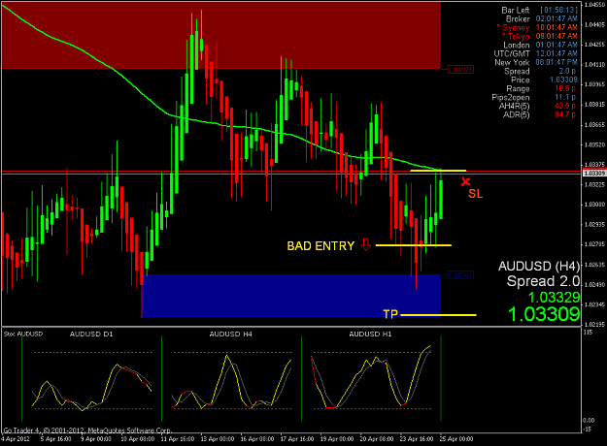This screenshot has height=446, width=607.
Task: Click the ADR(5) 84.7 p value
Action: point(565,114)
